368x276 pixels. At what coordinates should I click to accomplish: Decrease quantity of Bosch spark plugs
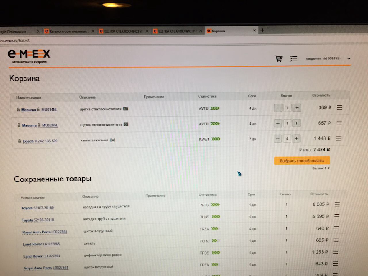click(278, 139)
